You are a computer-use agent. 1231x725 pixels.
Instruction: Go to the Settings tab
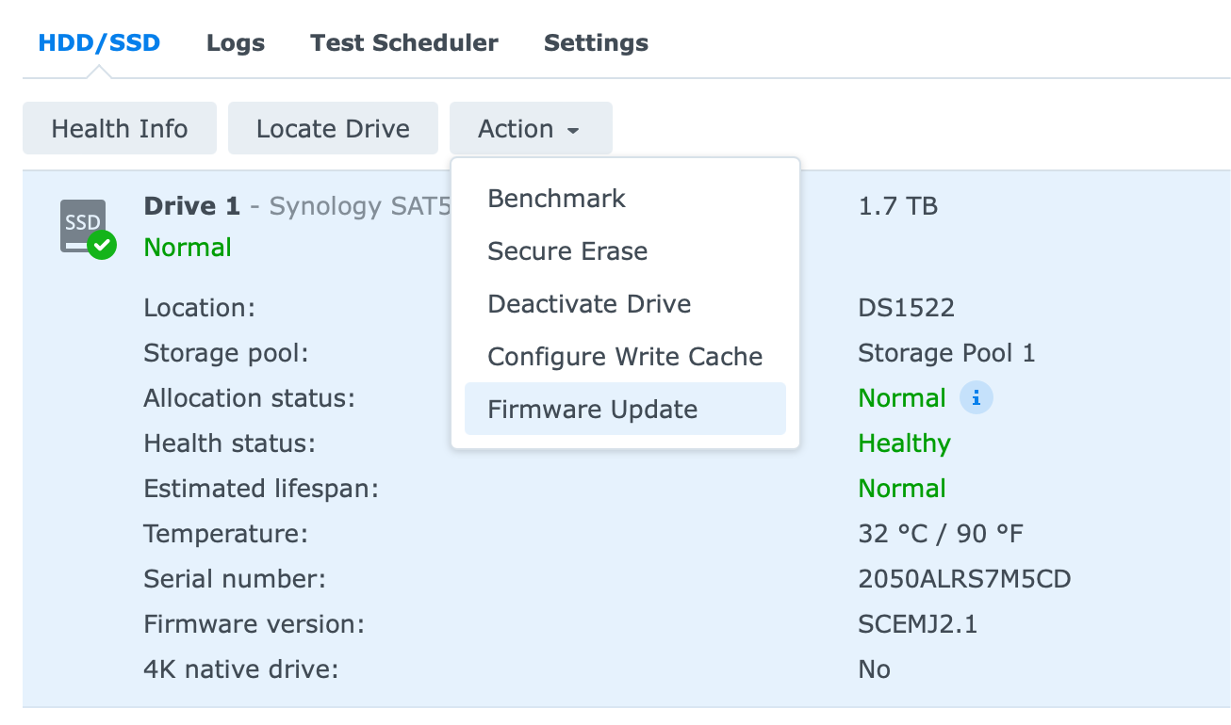coord(596,42)
